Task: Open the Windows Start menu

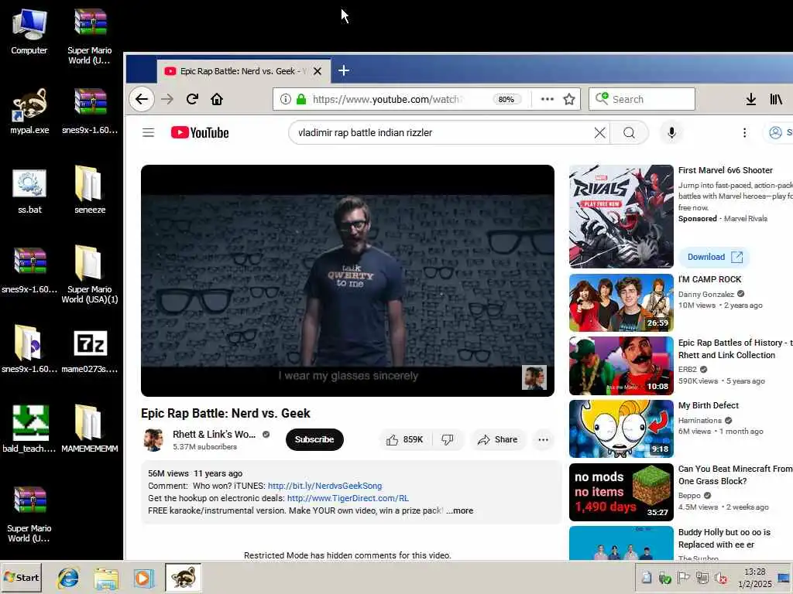Action: pos(21,577)
